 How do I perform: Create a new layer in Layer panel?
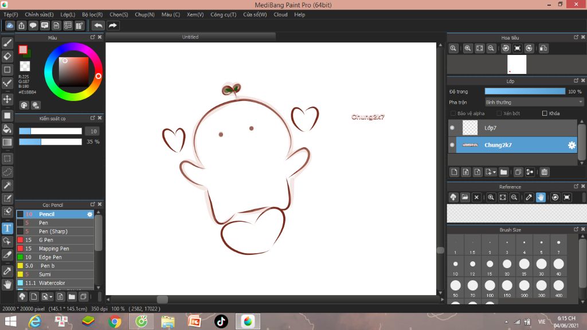coord(454,172)
